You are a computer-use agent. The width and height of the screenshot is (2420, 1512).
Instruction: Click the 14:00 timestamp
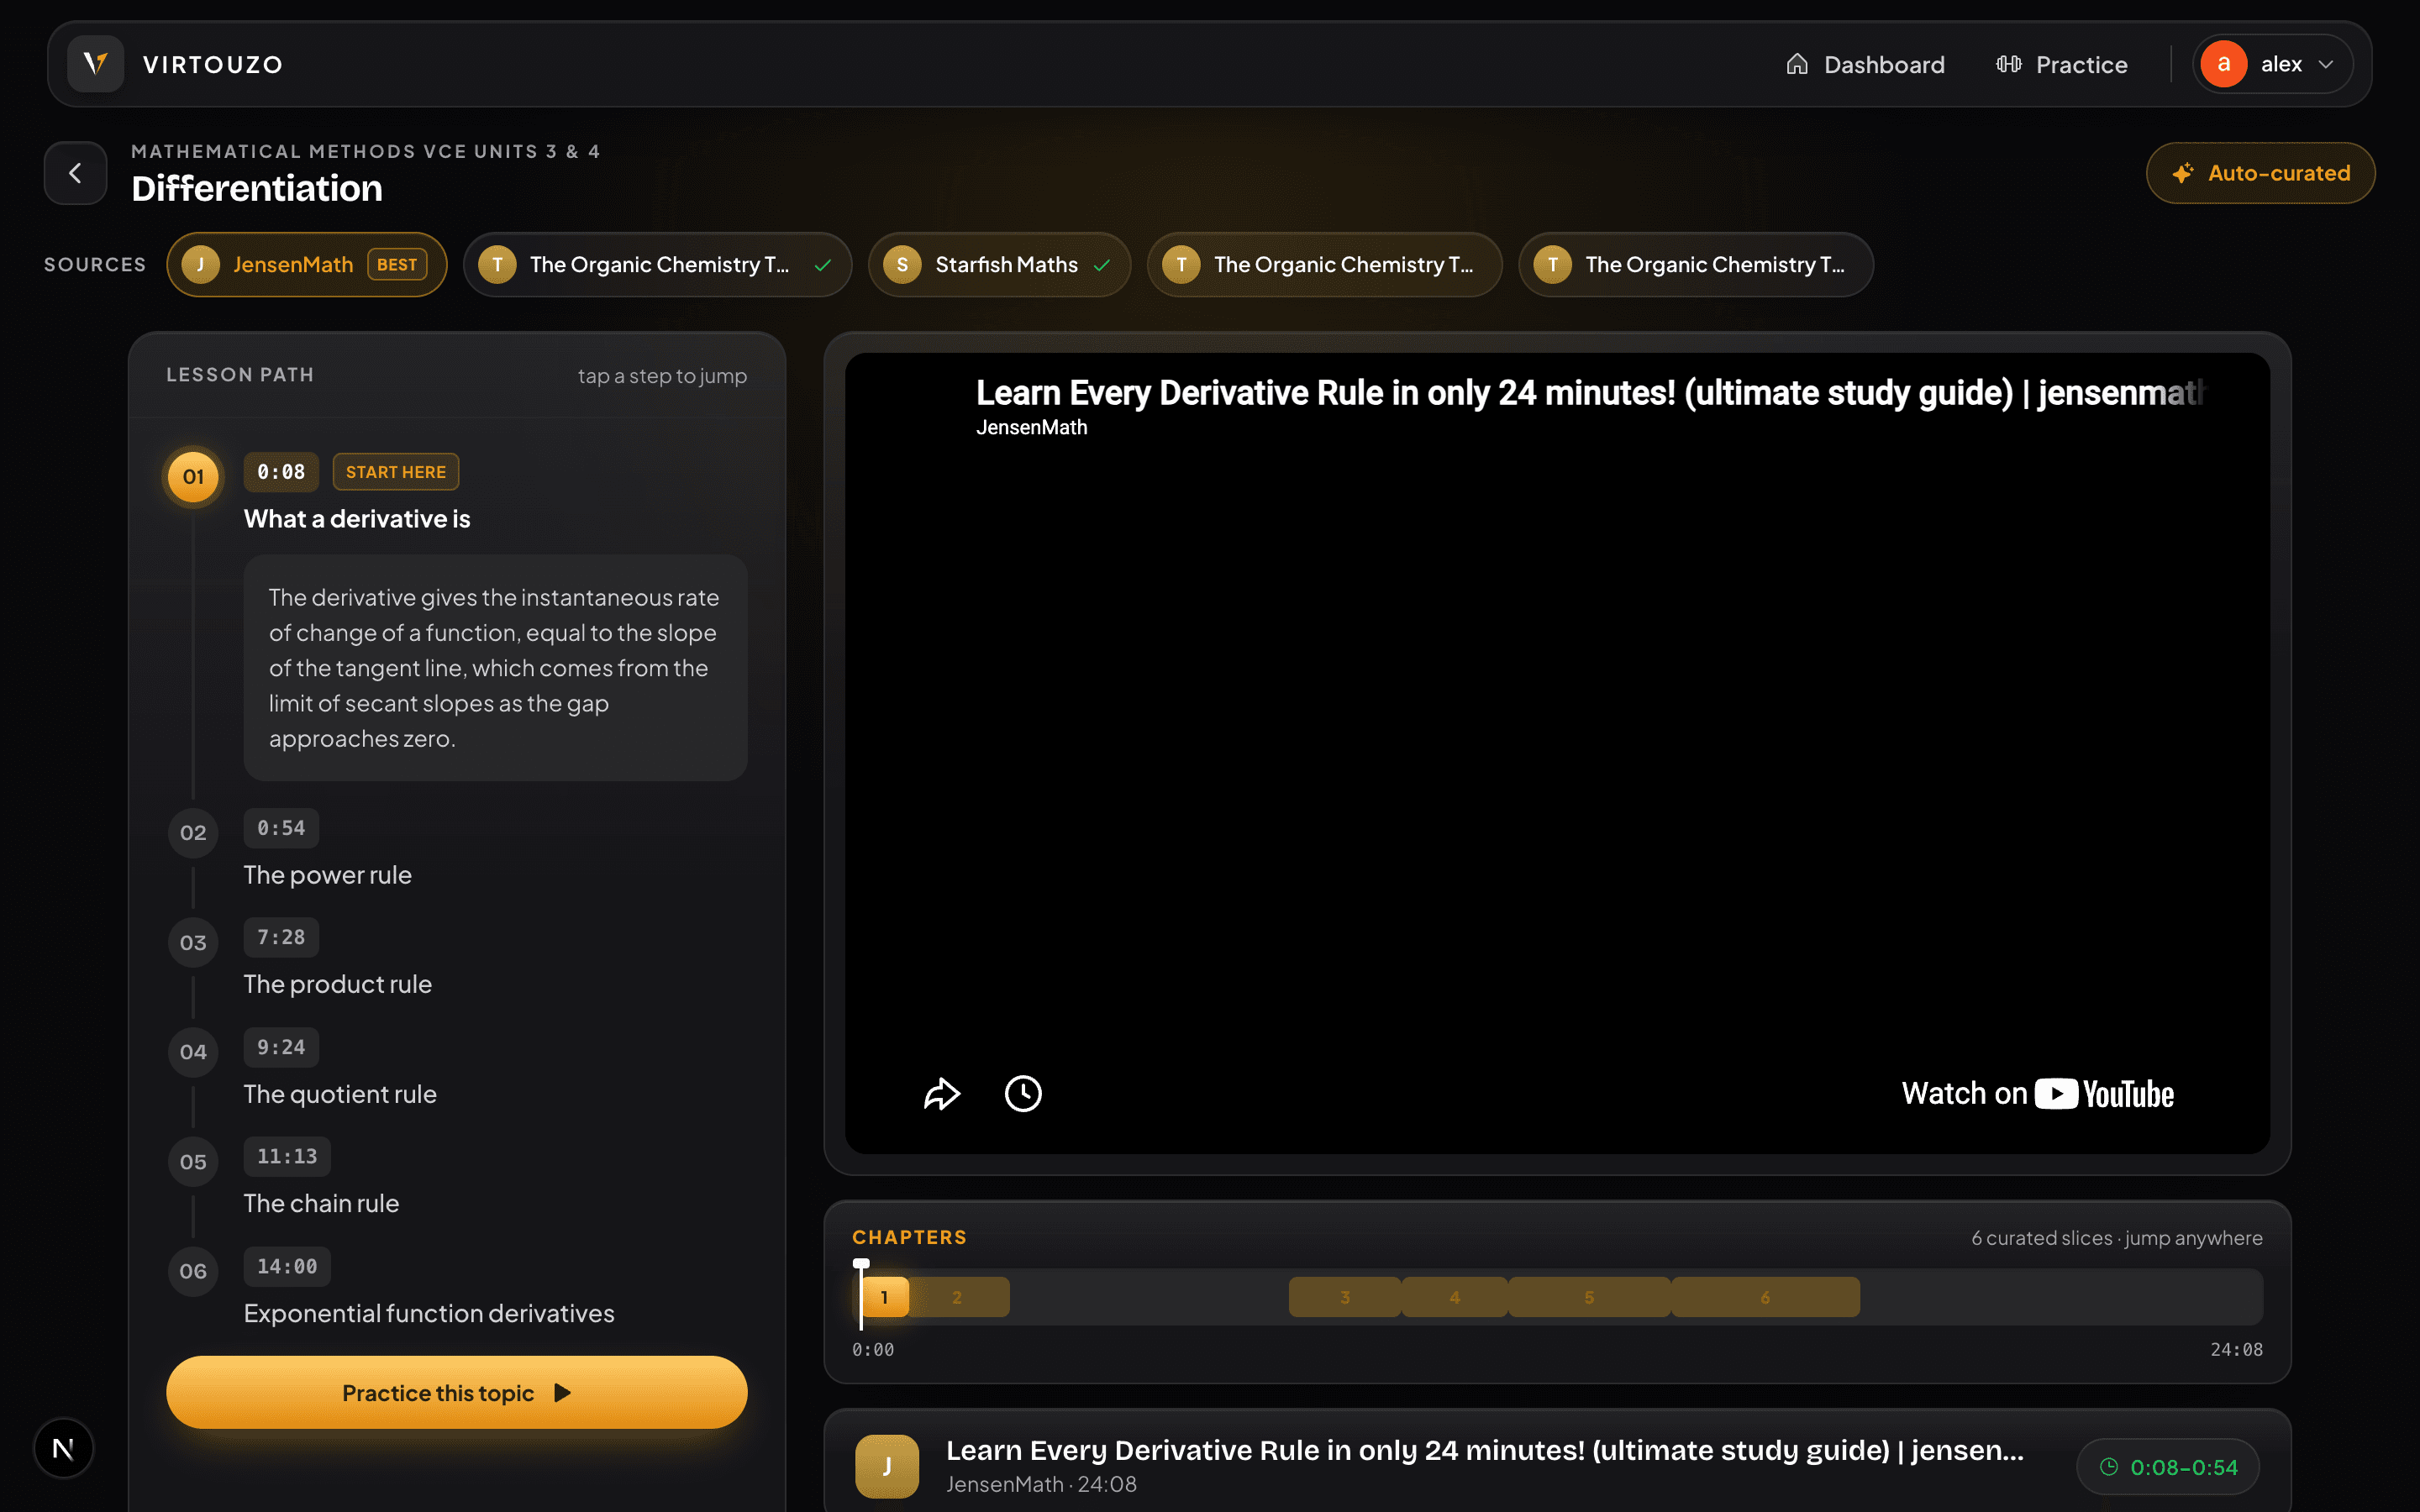click(287, 1266)
